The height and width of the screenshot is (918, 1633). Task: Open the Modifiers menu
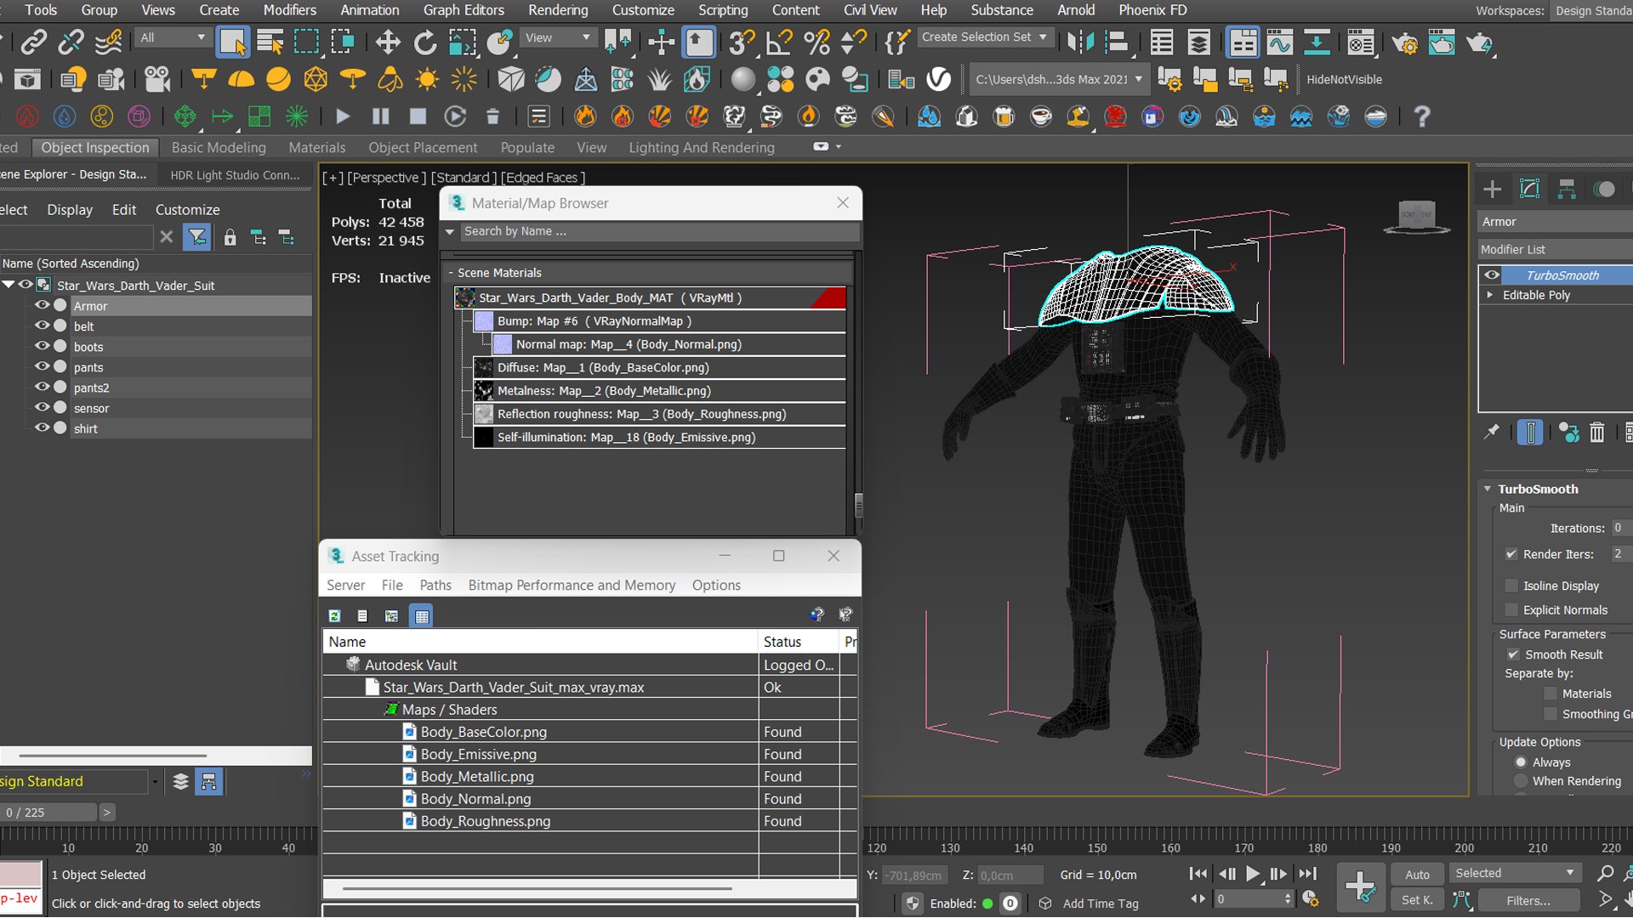pos(289,10)
